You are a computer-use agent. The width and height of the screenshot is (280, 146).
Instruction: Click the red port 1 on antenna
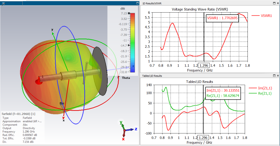pos(39,81)
